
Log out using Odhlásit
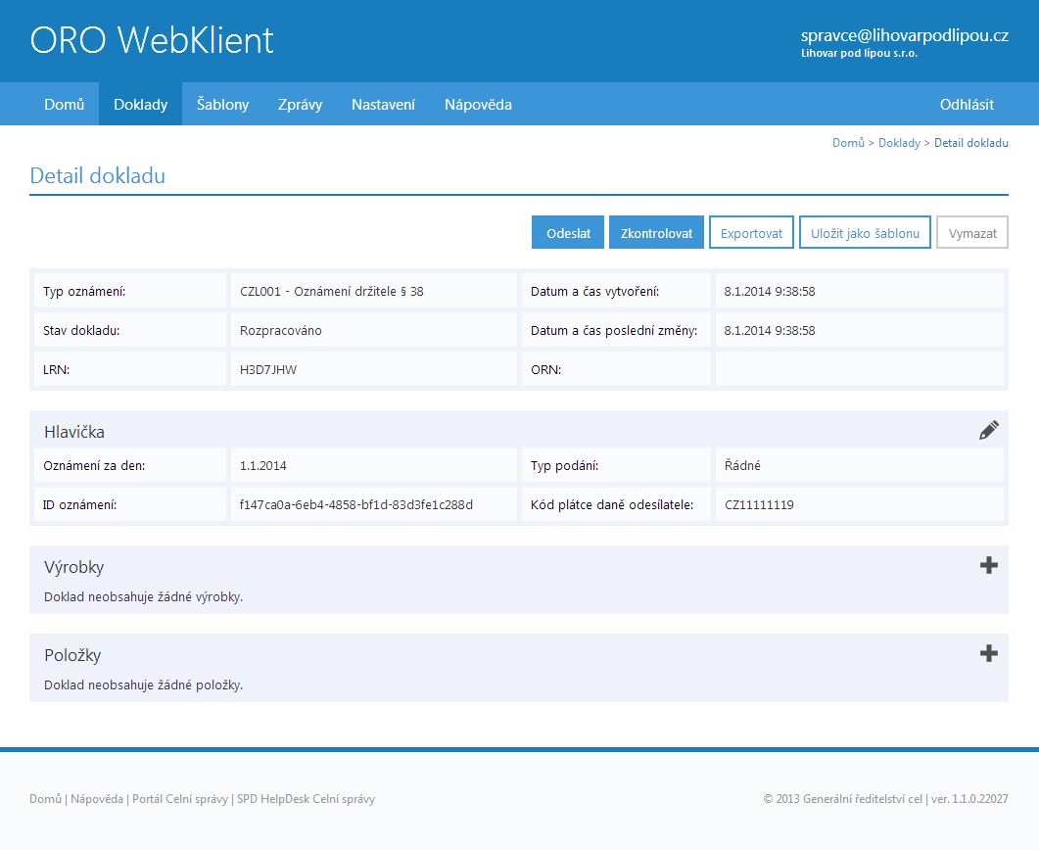point(967,104)
